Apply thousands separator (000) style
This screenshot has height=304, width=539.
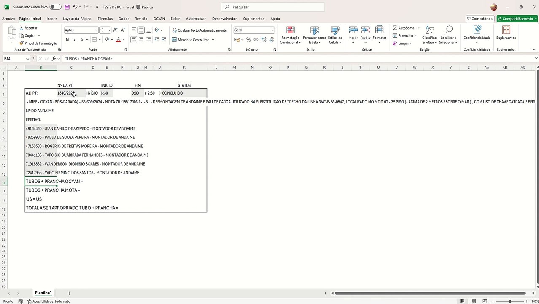256,39
